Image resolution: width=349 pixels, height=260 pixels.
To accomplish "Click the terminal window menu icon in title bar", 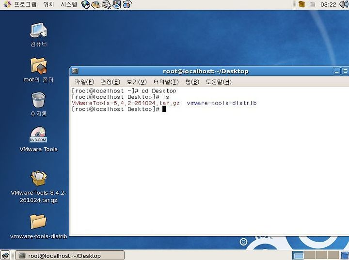I will coord(75,71).
